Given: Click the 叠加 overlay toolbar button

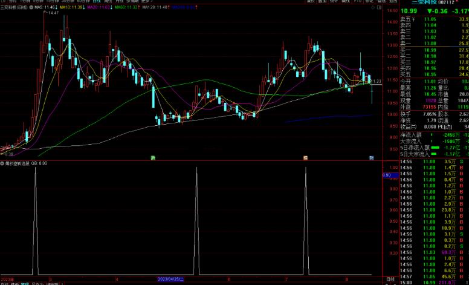Looking at the screenshot, I should (x=322, y=1).
